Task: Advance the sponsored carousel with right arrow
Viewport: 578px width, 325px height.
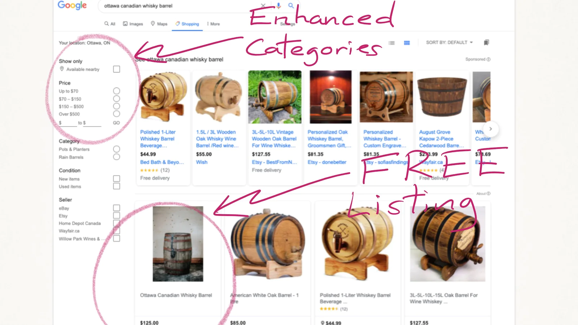Action: click(490, 129)
